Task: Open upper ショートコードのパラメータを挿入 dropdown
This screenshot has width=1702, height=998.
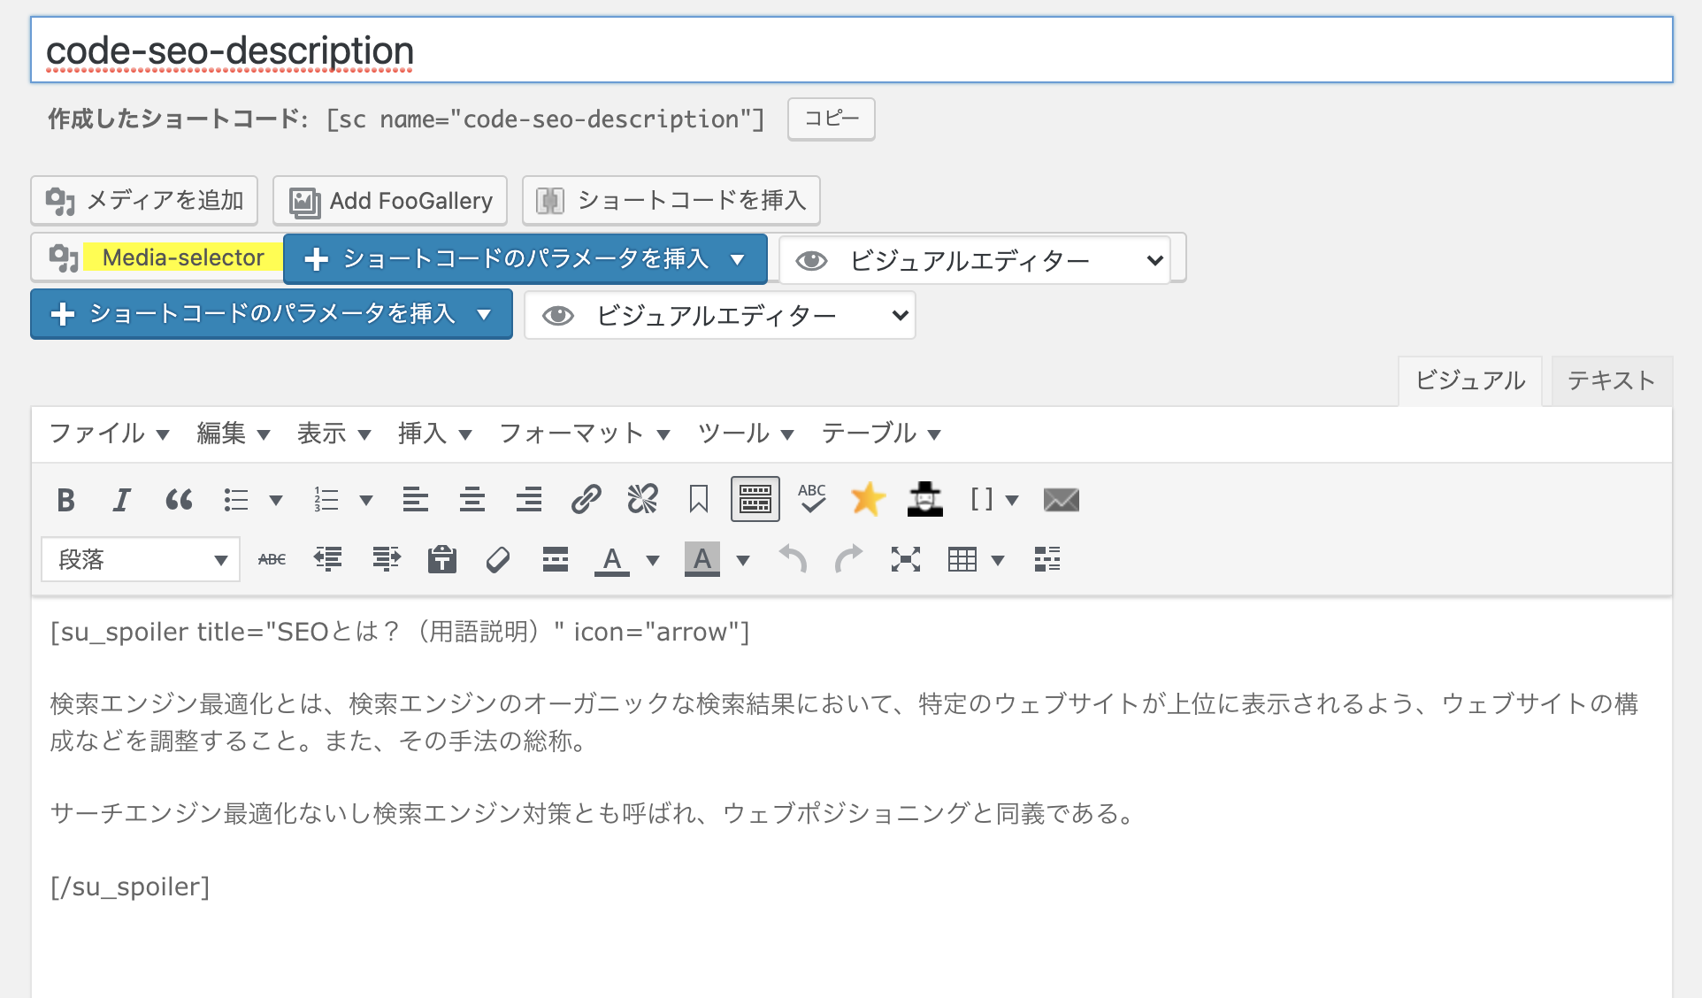Action: [x=525, y=259]
